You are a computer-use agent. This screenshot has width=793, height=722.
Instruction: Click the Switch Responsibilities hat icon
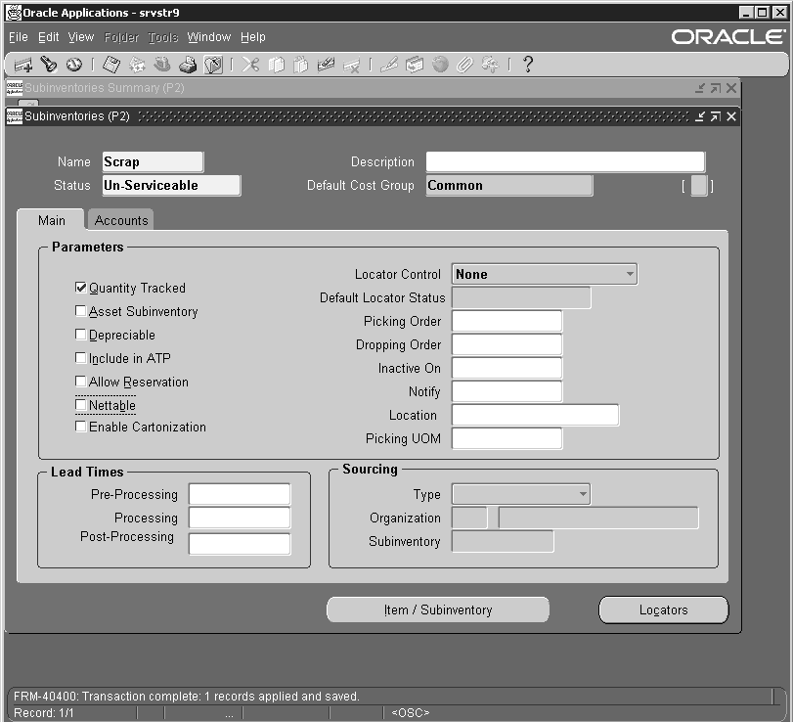(x=162, y=65)
